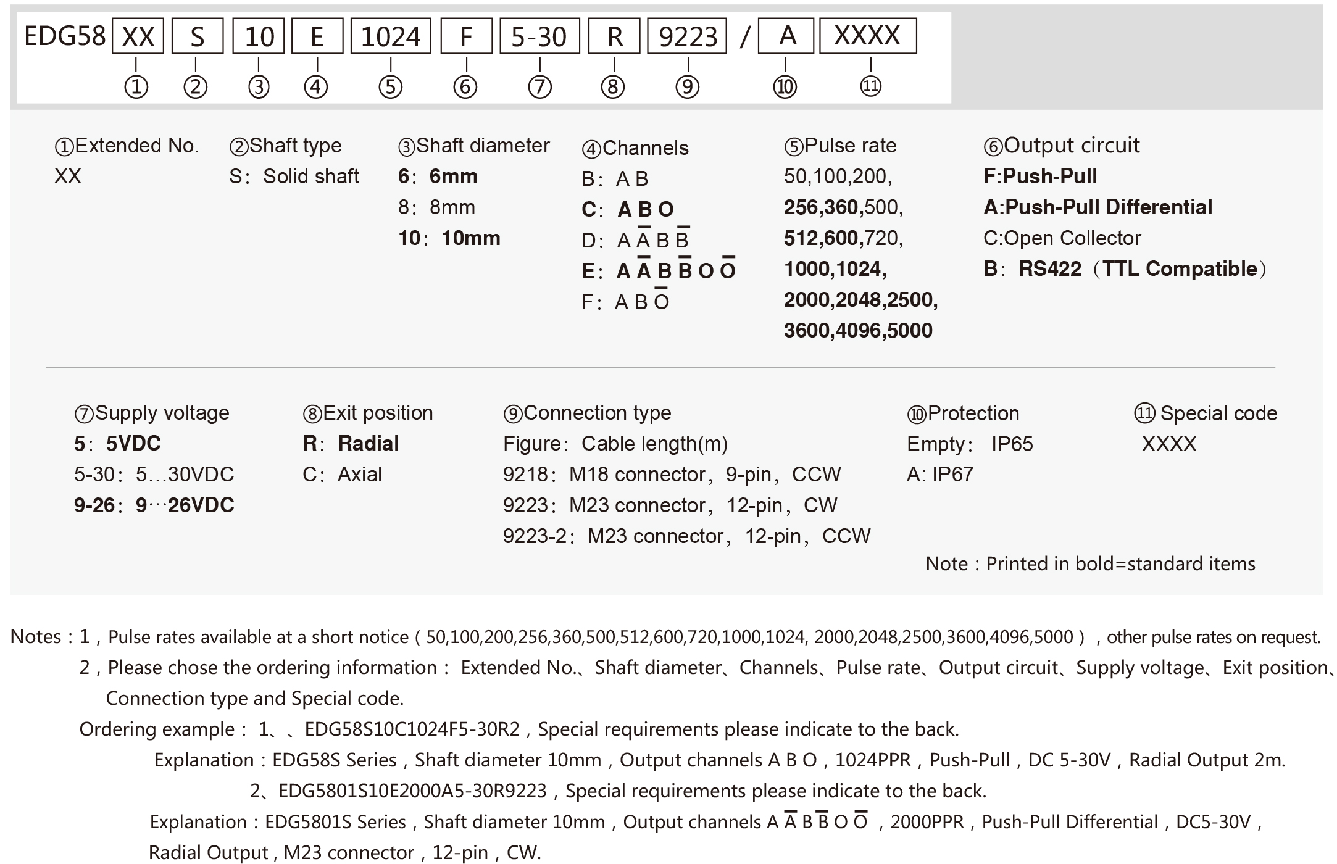The image size is (1337, 864).
Task: Click '9223: M23 connector, 12-pin, CW' line
Action: (670, 505)
